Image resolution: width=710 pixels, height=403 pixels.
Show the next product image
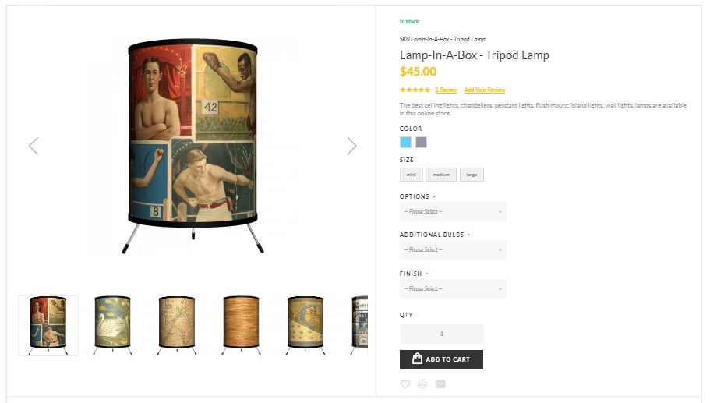351,146
